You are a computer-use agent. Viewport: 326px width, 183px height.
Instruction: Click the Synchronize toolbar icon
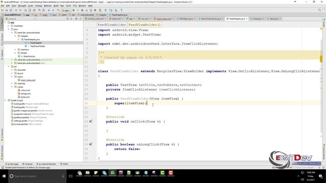pos(11,10)
